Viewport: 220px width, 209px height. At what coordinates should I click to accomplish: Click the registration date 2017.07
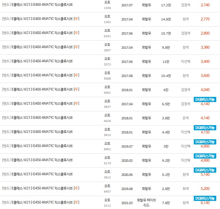(127, 5)
